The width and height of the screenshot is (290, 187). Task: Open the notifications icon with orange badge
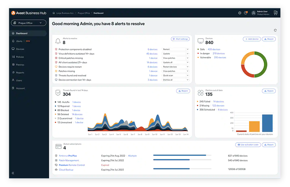pos(246,13)
